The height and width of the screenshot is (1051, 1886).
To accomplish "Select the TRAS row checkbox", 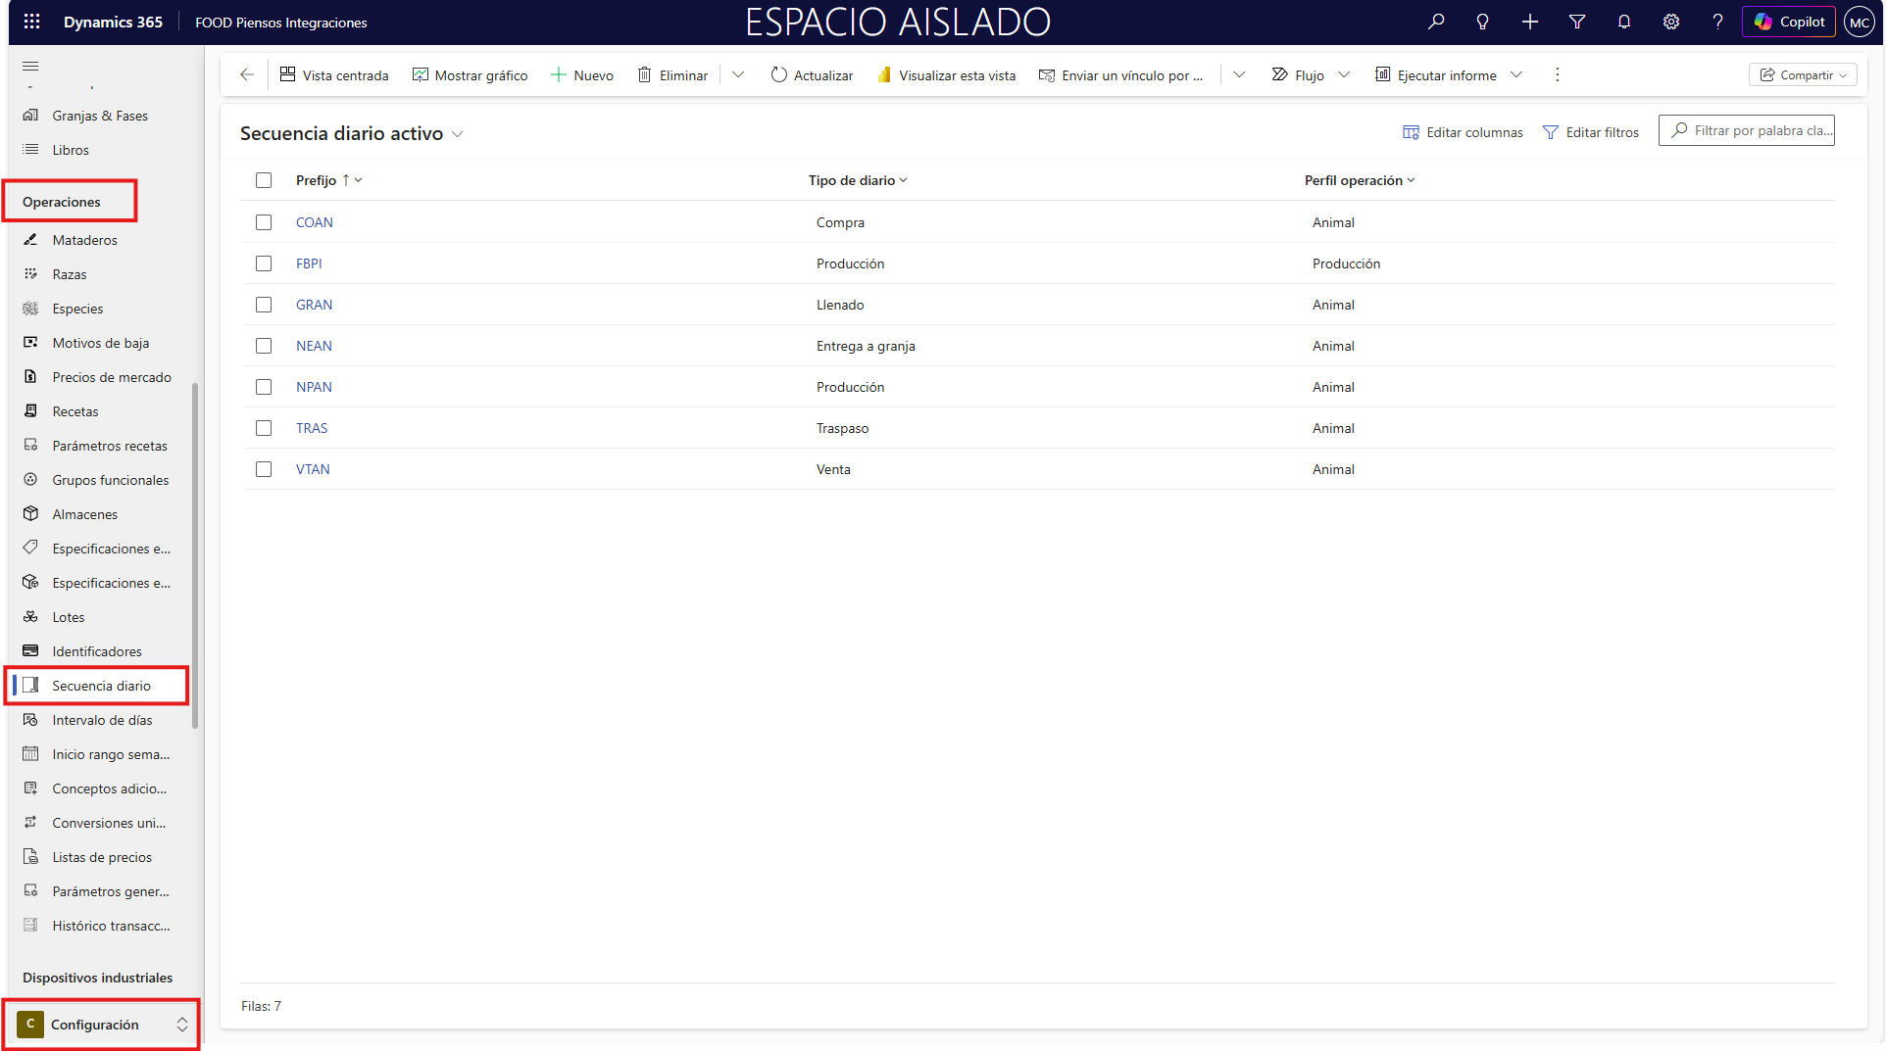I will (x=264, y=428).
